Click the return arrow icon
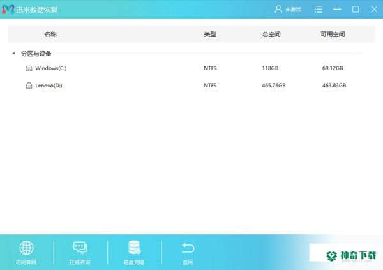This screenshot has width=383, height=270. click(x=188, y=248)
